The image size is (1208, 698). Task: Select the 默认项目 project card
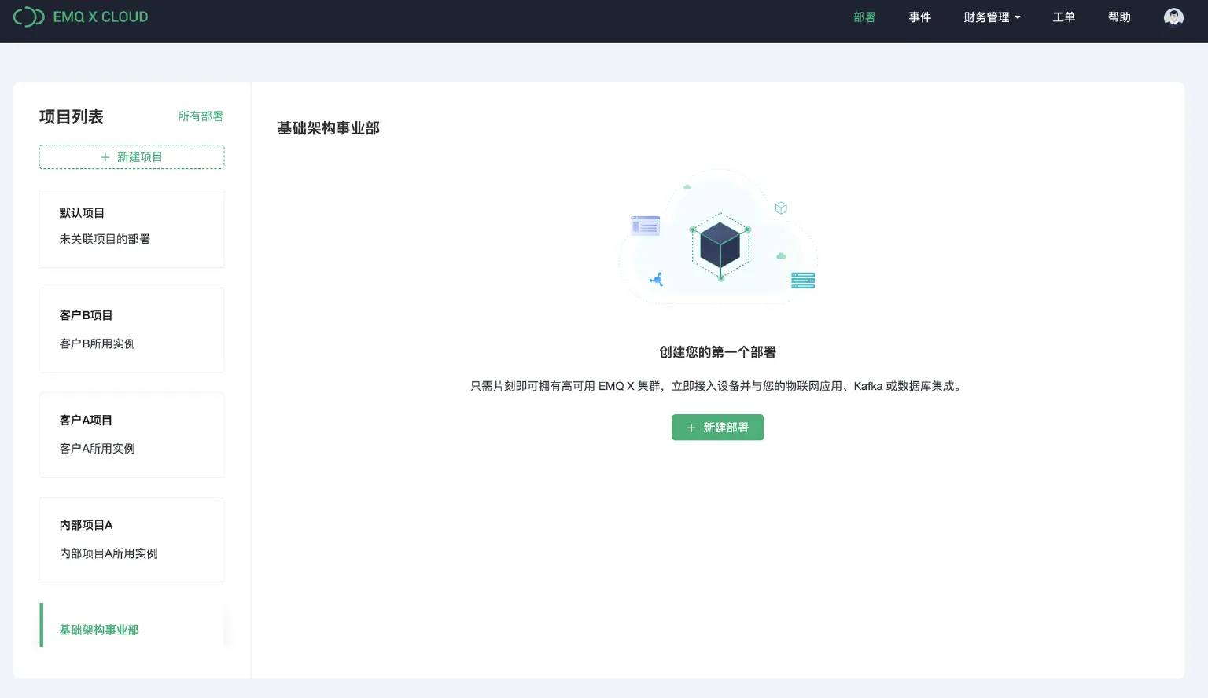click(x=131, y=228)
